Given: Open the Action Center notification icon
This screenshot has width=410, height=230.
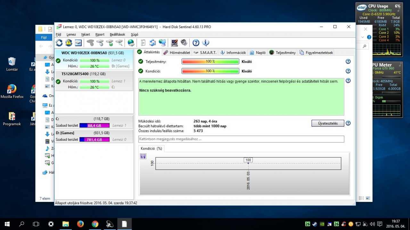Looking at the screenshot, I should coord(380,224).
